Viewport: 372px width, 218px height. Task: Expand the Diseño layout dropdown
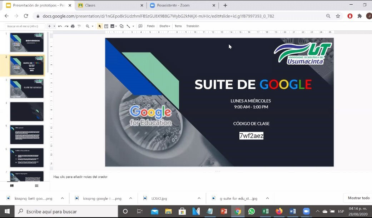pos(165,26)
